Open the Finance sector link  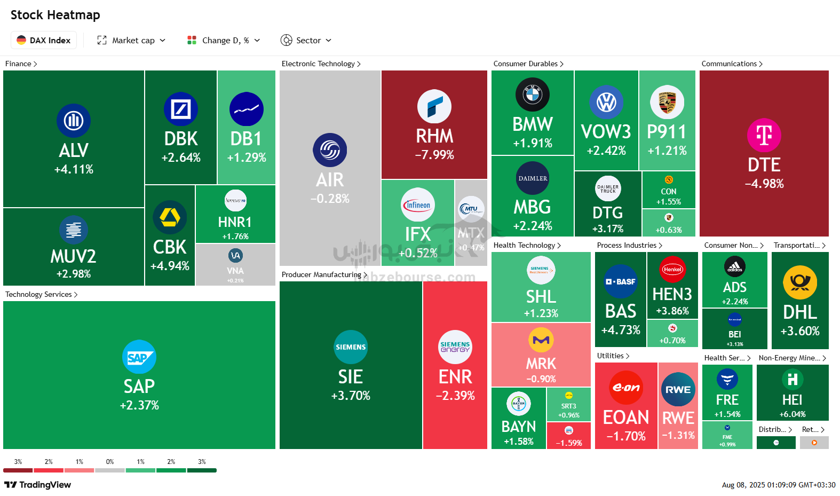coord(21,64)
